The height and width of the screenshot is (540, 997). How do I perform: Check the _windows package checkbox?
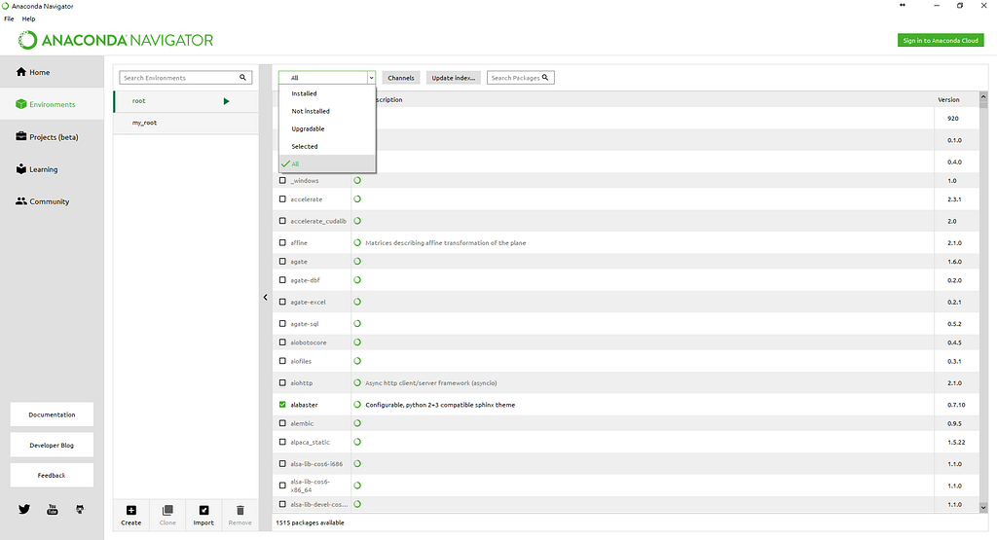(282, 180)
